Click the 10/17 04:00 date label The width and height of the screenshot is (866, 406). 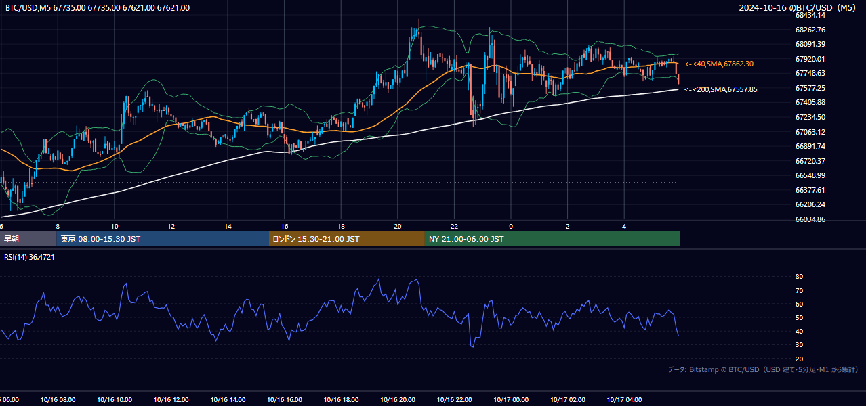click(x=625, y=400)
